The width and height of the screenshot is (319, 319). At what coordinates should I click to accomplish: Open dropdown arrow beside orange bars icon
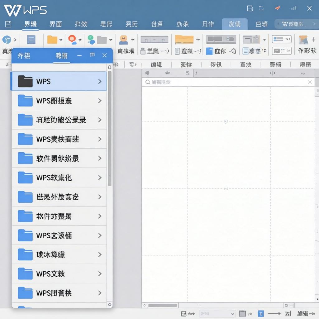coord(198,40)
